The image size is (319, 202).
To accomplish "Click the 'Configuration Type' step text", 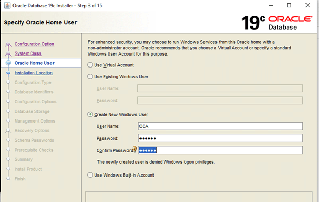I will pos(33,83).
